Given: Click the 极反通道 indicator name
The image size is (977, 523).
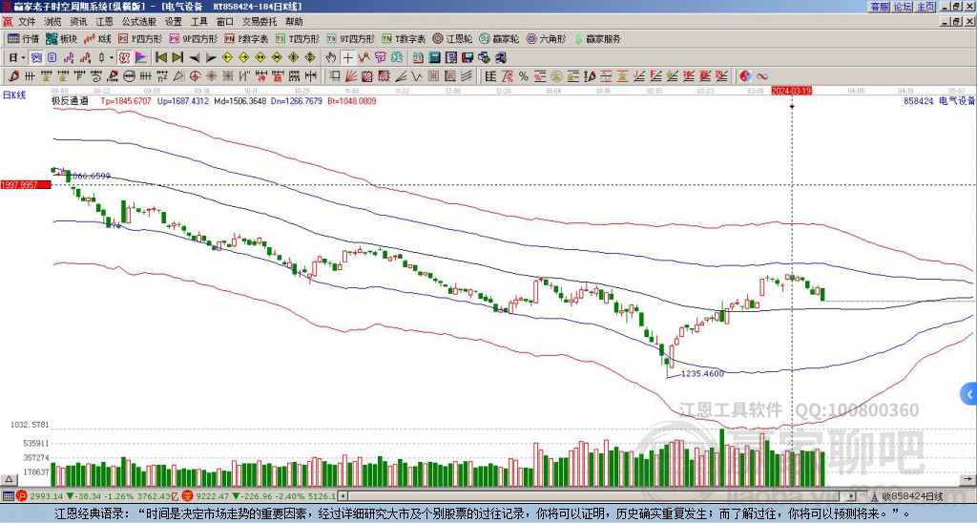Looking at the screenshot, I should 69,100.
